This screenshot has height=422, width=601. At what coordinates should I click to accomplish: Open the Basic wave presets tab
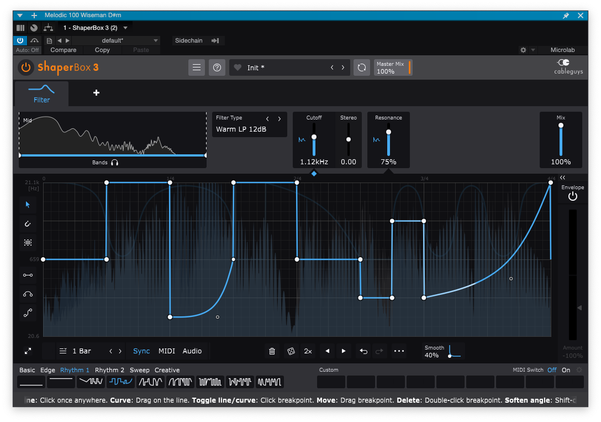coord(27,370)
